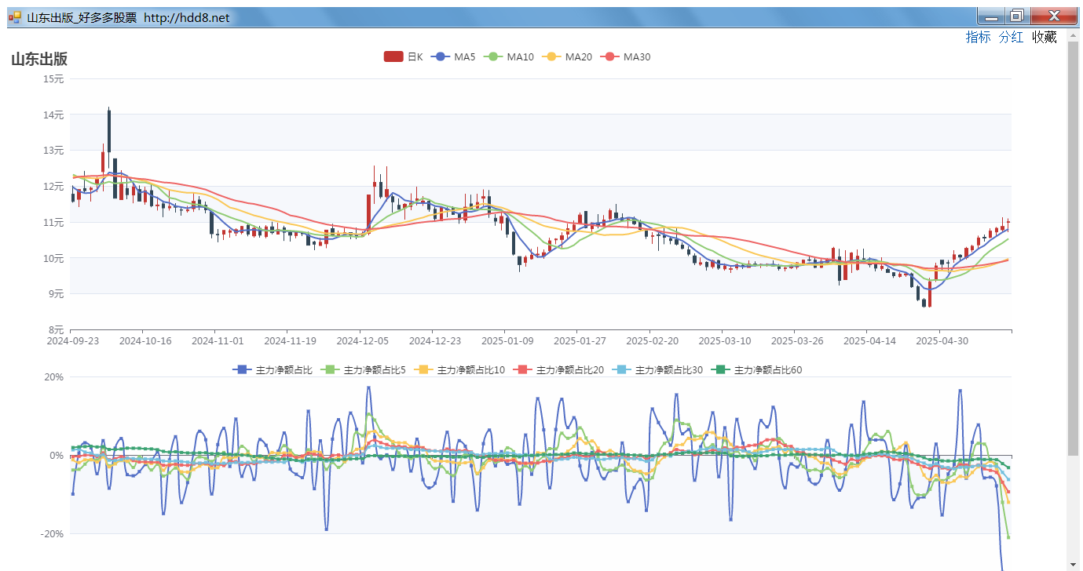This screenshot has height=571, width=1083.
Task: Minimize the 山东出版 window
Action: (991, 16)
